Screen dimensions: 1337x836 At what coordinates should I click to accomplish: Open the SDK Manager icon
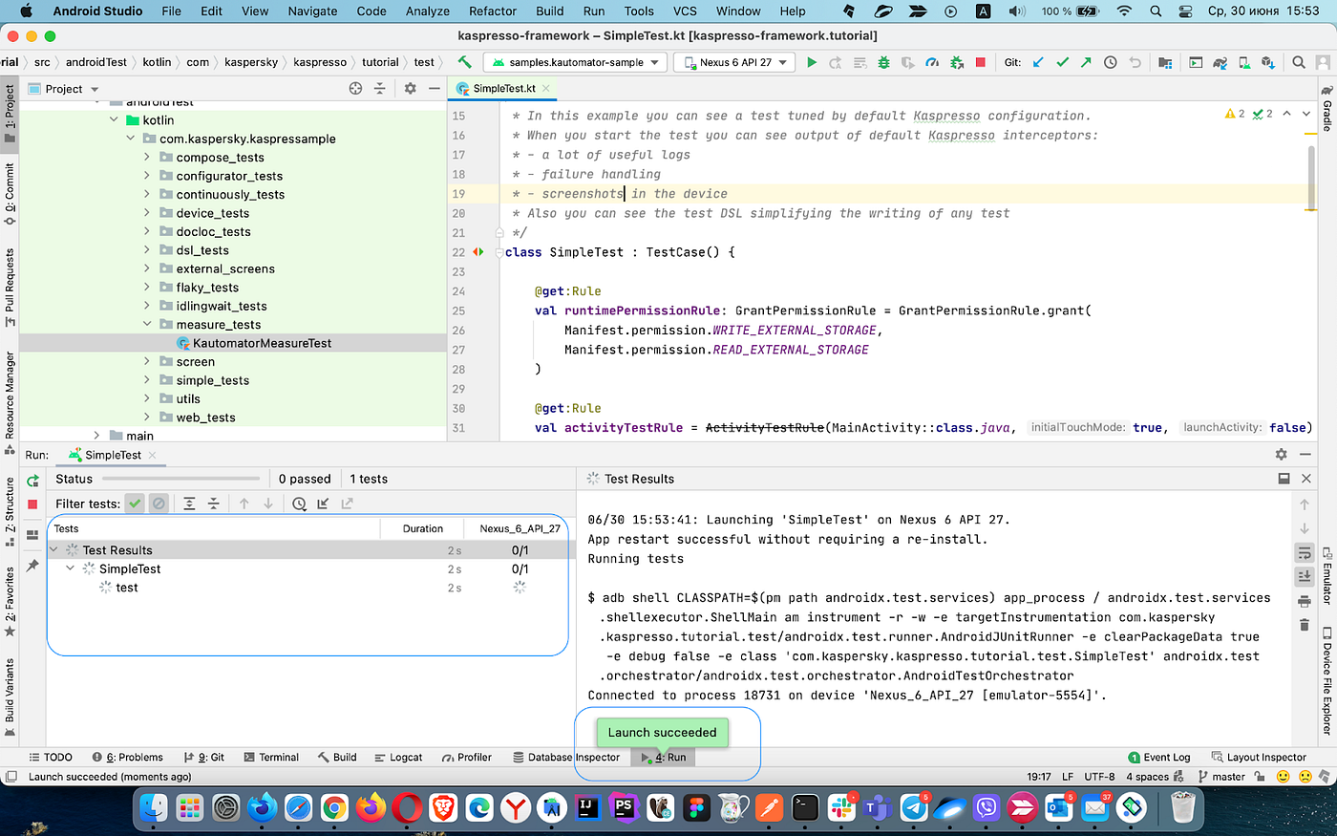pos(1268,62)
